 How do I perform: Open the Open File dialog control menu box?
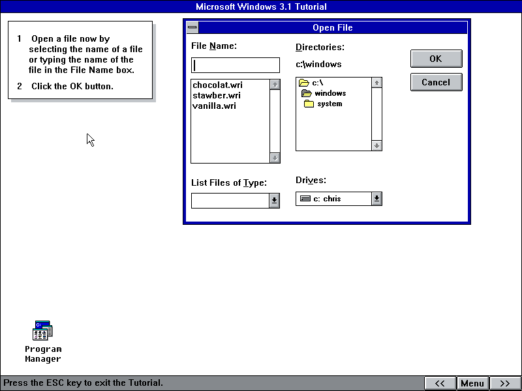[192, 27]
